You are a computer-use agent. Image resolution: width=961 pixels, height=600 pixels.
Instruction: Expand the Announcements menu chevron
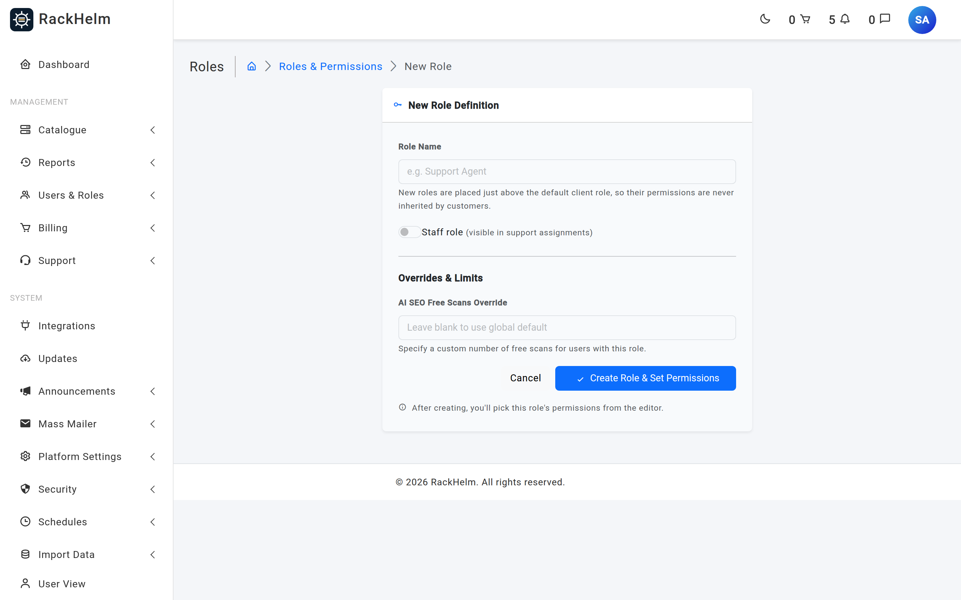152,391
